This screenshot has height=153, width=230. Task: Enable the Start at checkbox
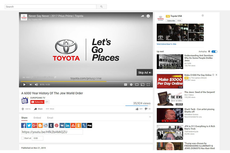click(23, 138)
